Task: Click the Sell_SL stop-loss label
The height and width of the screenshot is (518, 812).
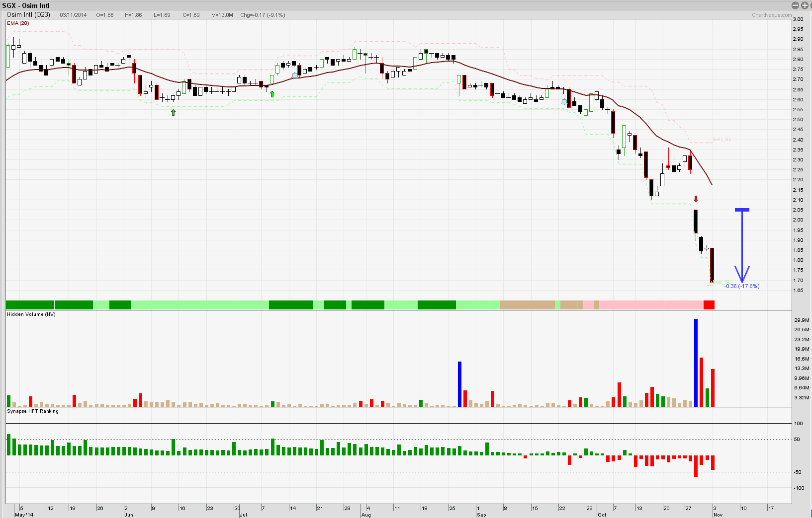Action: (x=722, y=140)
